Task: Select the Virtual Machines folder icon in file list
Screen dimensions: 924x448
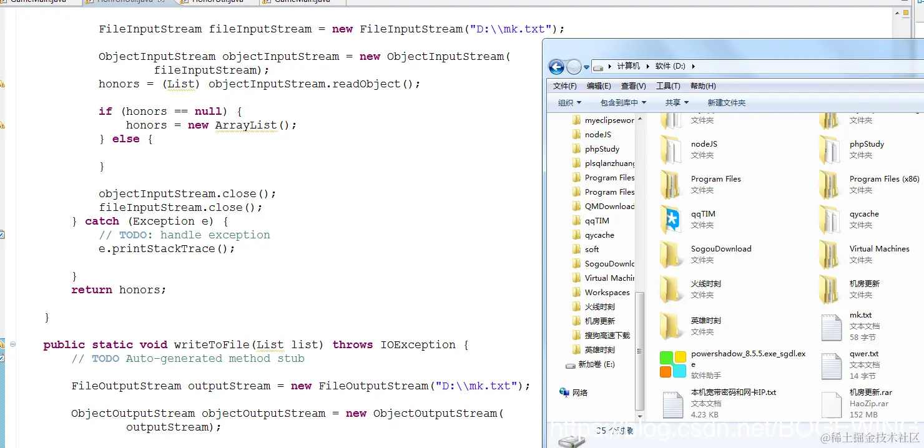Action: 830,254
